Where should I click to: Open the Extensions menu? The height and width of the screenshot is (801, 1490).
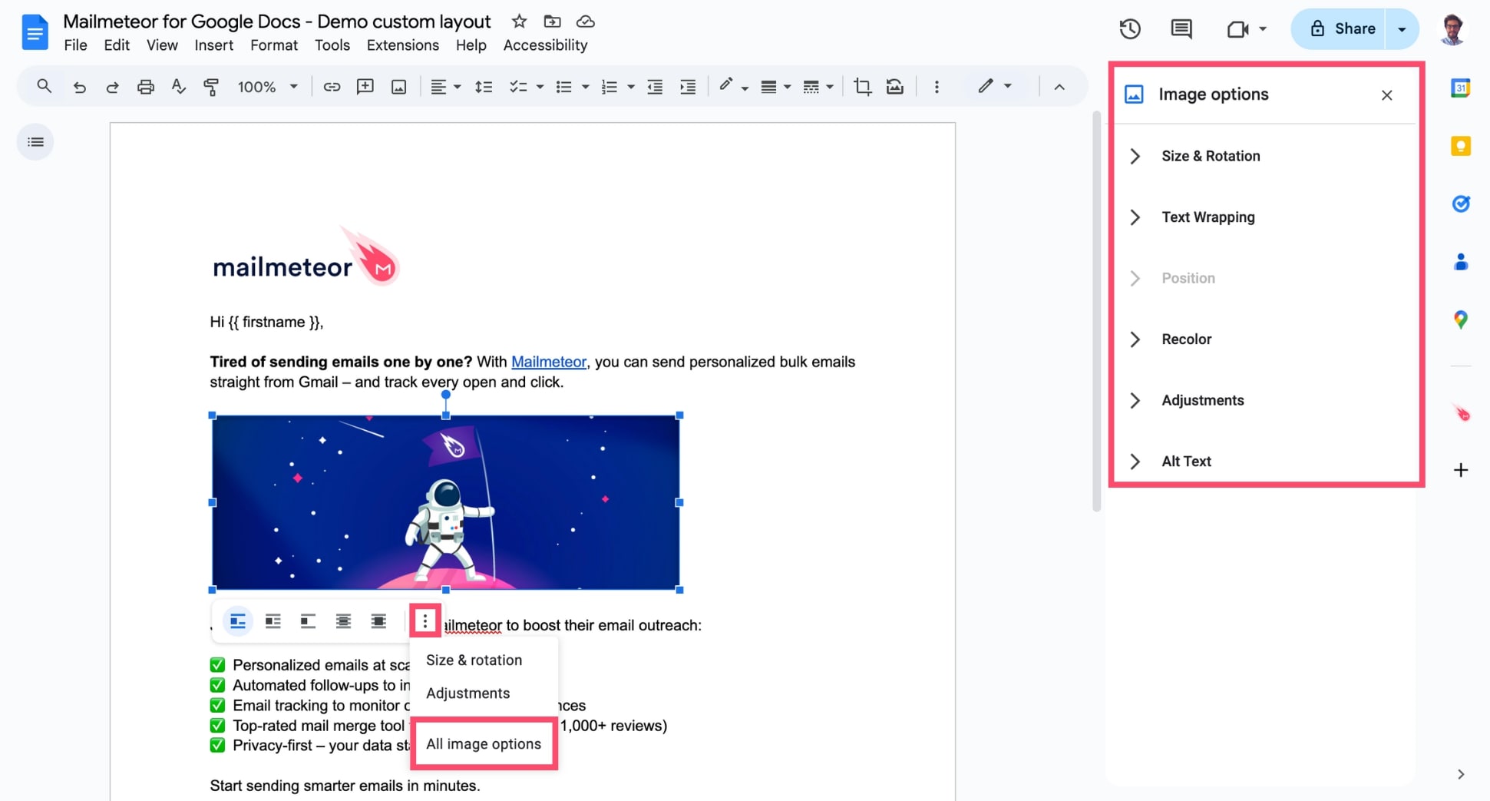tap(403, 45)
